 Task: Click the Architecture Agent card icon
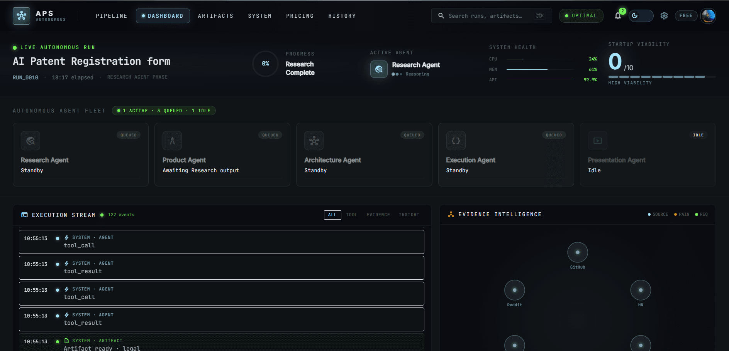(314, 141)
